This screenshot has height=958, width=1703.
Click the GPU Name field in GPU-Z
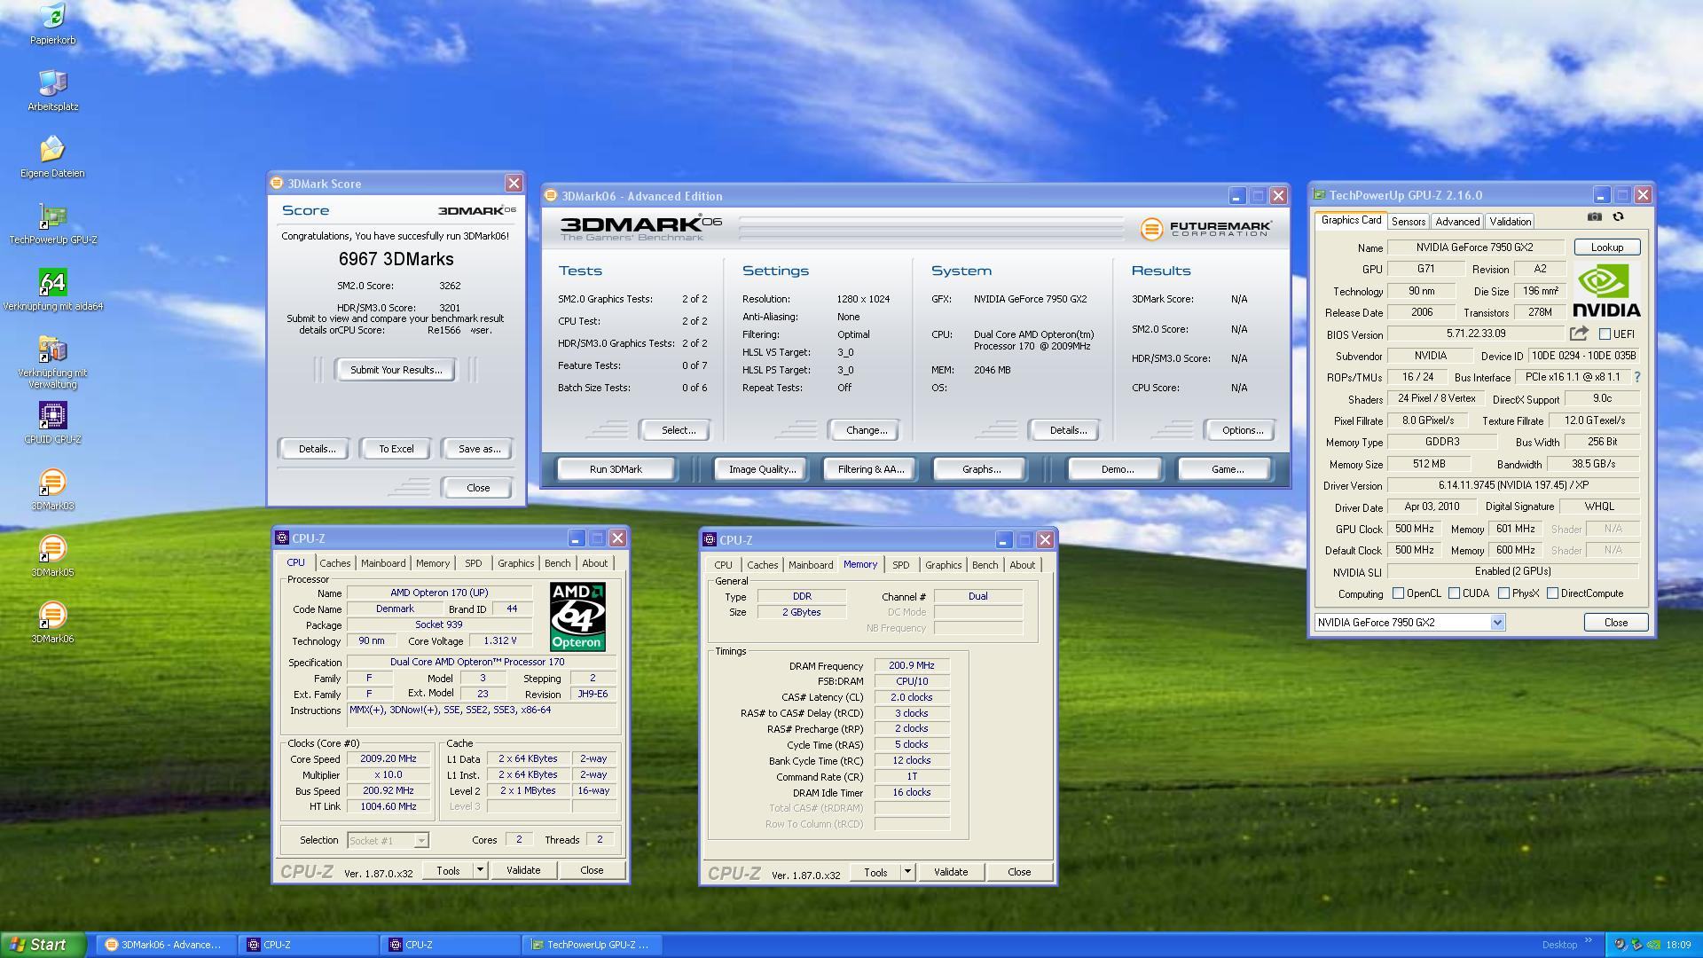(x=1475, y=247)
